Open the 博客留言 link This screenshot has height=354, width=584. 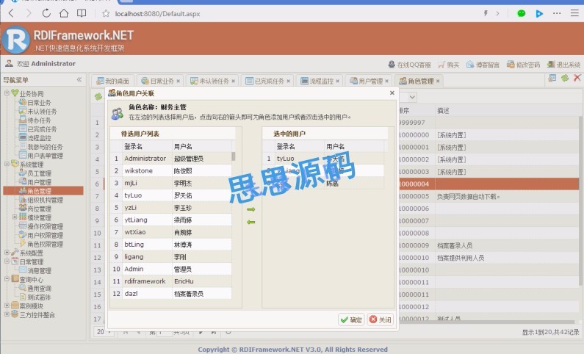[483, 65]
